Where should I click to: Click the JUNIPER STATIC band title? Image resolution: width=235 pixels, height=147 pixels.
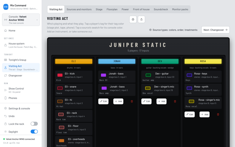138,45
